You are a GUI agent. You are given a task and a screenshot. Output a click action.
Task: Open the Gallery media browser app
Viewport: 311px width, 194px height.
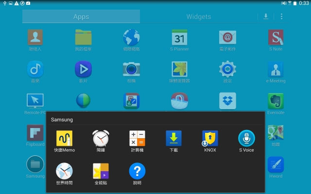(179, 69)
